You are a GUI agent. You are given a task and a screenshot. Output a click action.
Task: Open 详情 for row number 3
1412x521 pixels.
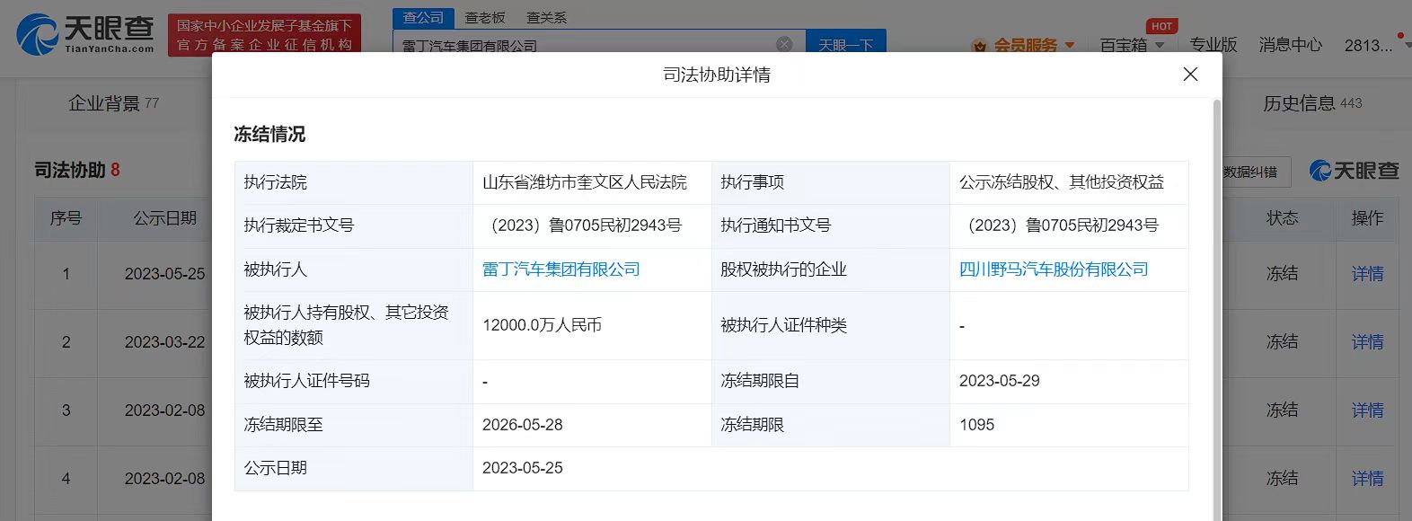pyautogui.click(x=1367, y=411)
